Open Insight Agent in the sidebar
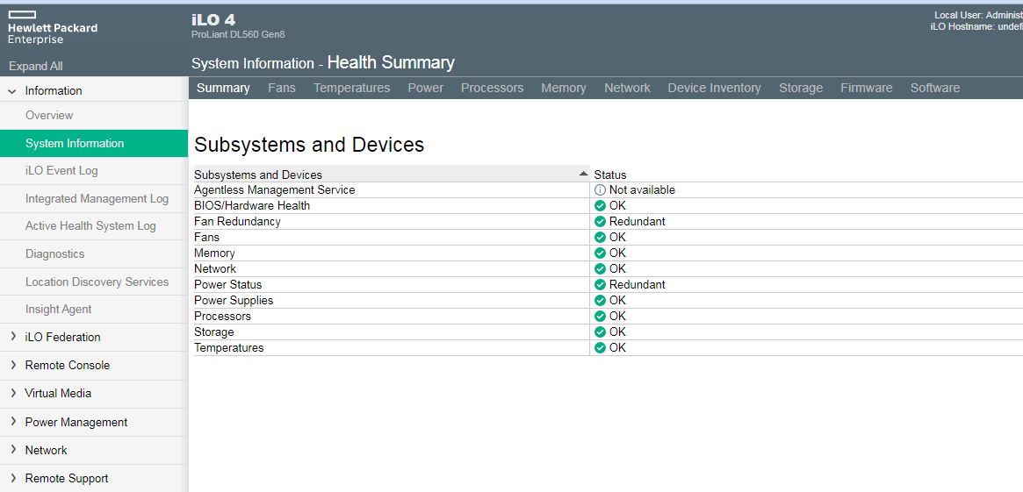Image resolution: width=1023 pixels, height=492 pixels. click(x=58, y=310)
